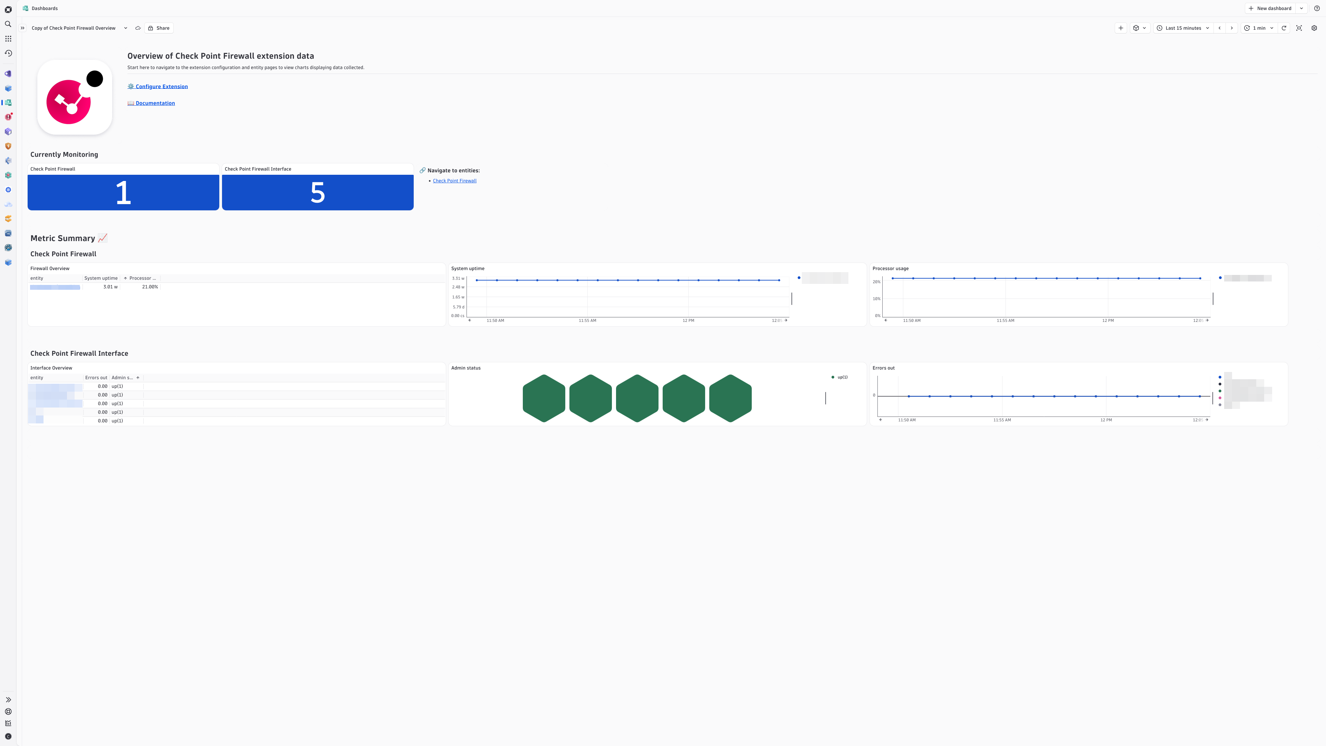Viewport: 1326px width, 746px height.
Task: Open the user account avatar
Action: pyautogui.click(x=8, y=737)
